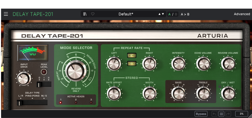
Task: Switch to preset slot A
Action: point(169,14)
